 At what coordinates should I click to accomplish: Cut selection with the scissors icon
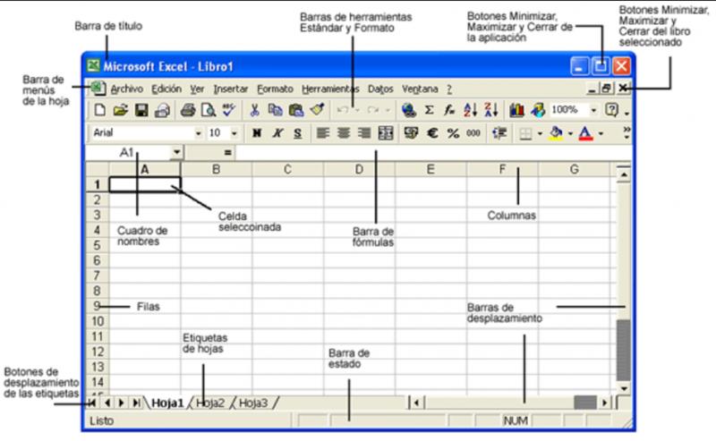(x=254, y=110)
